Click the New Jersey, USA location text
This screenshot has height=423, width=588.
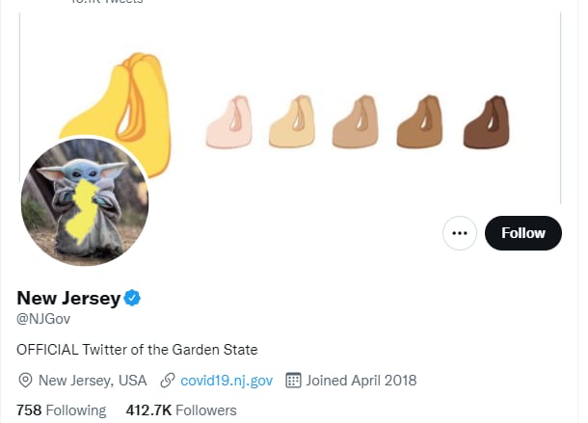93,381
